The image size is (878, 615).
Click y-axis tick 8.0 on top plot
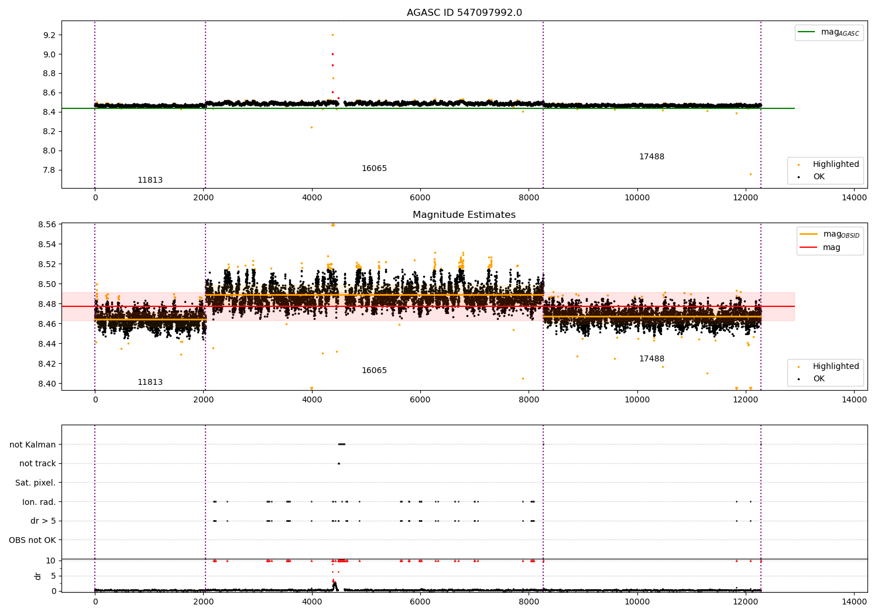click(x=49, y=151)
